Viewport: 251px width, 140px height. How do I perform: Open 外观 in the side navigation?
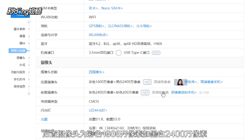click(22, 65)
